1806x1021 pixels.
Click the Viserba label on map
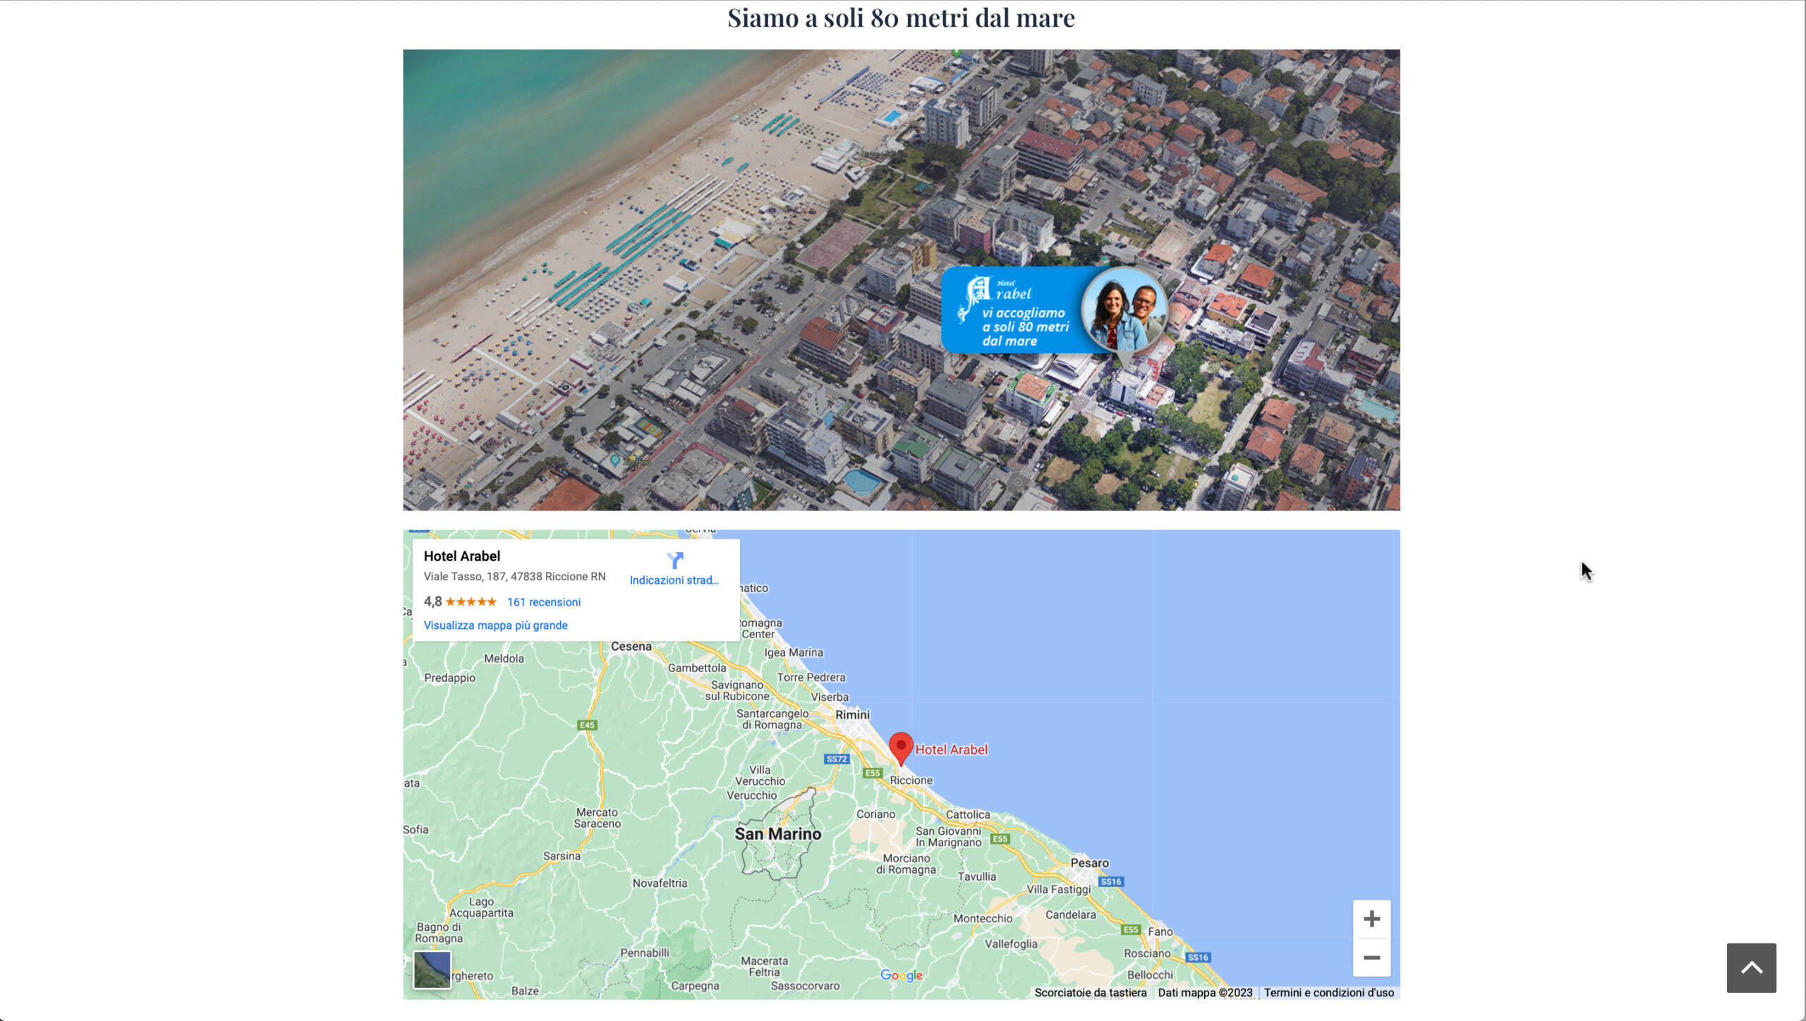click(830, 697)
